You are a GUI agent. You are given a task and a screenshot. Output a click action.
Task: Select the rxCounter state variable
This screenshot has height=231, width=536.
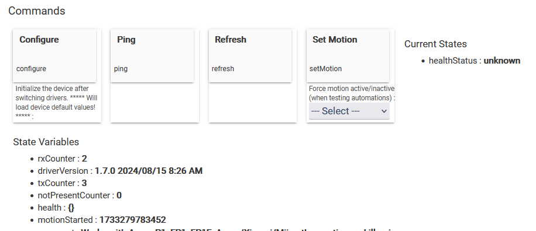click(x=62, y=159)
